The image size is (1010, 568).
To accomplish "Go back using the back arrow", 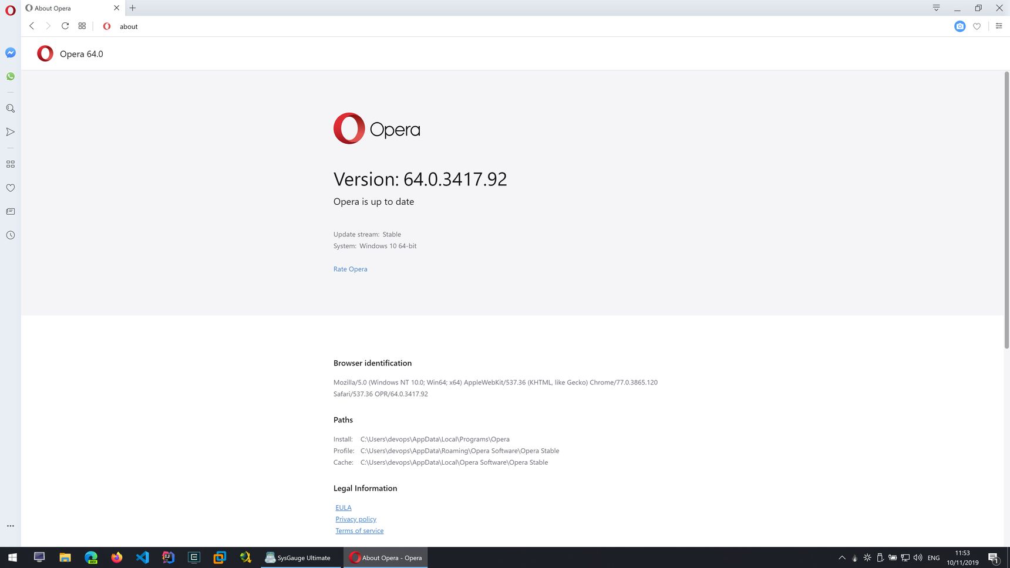I will click(32, 26).
